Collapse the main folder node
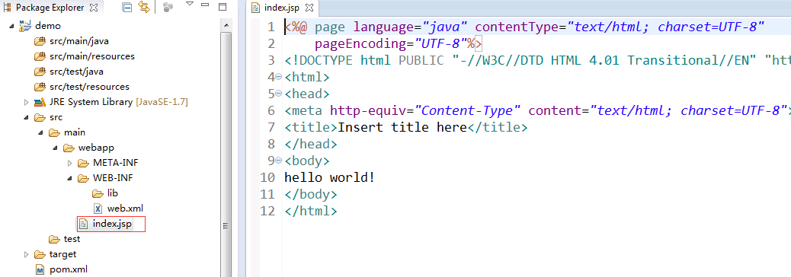This screenshot has height=277, width=791. click(x=41, y=133)
